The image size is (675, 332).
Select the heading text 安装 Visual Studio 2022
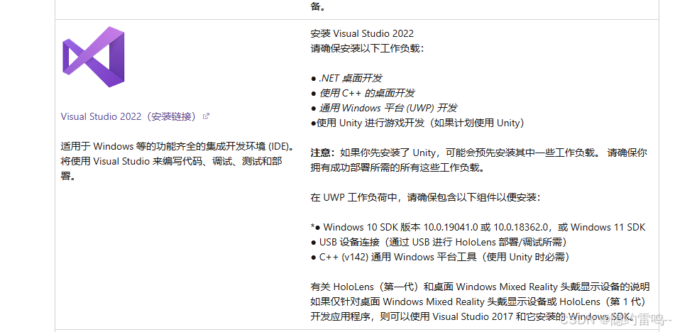pyautogui.click(x=362, y=33)
